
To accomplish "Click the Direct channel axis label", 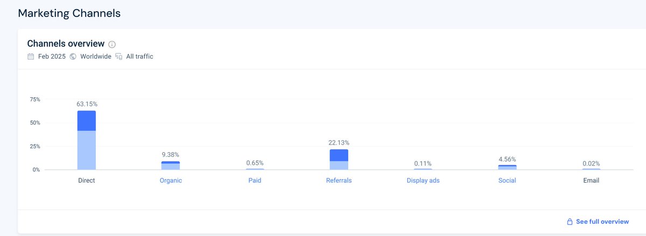I will (x=86, y=181).
